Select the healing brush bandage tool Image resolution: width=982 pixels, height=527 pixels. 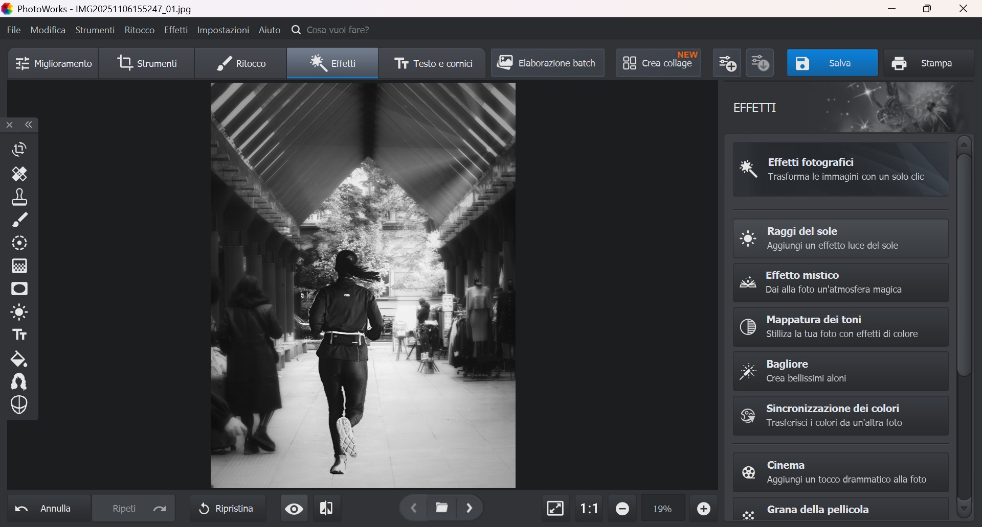pos(19,174)
